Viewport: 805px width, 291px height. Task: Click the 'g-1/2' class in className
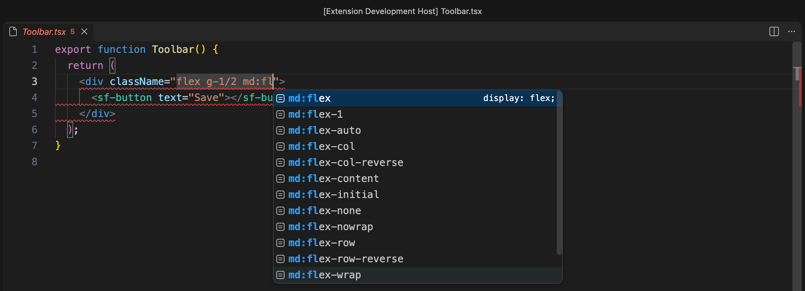[221, 82]
